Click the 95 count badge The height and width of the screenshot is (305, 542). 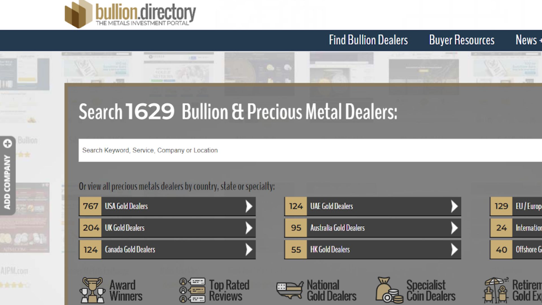[x=296, y=228]
